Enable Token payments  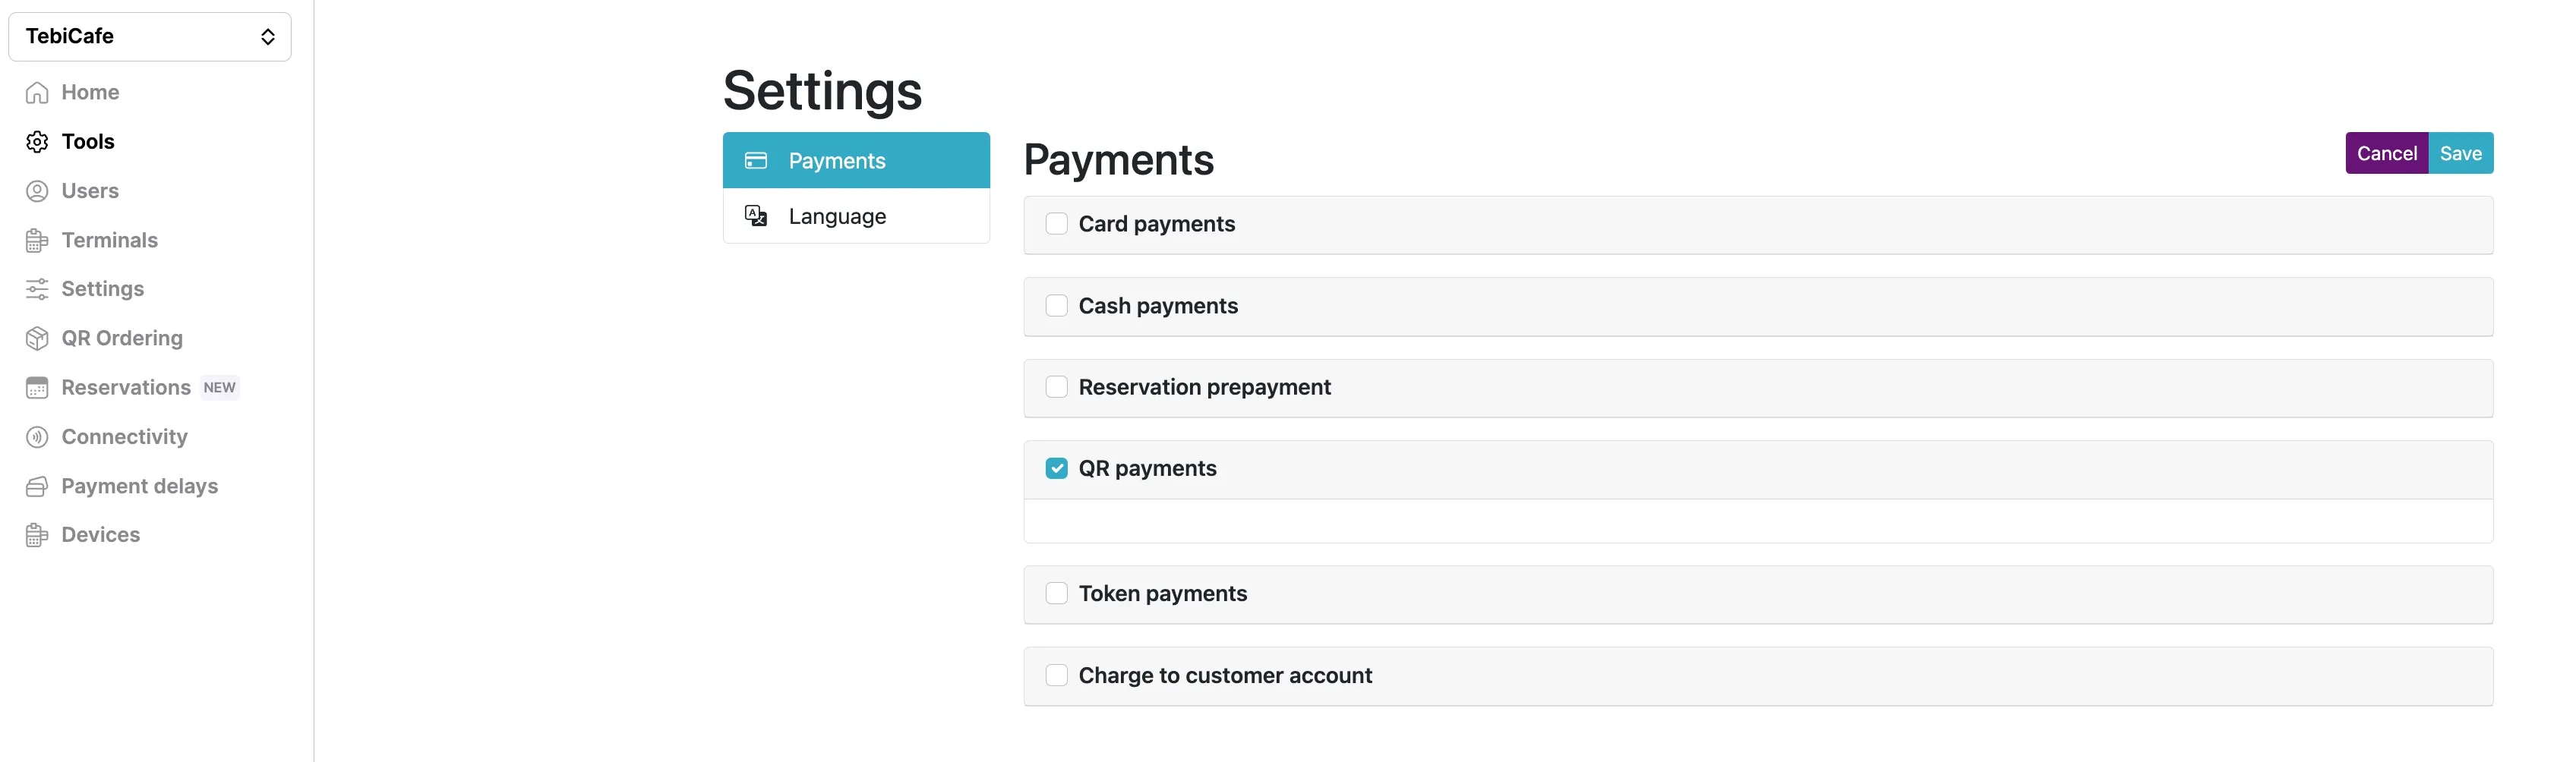tap(1056, 593)
